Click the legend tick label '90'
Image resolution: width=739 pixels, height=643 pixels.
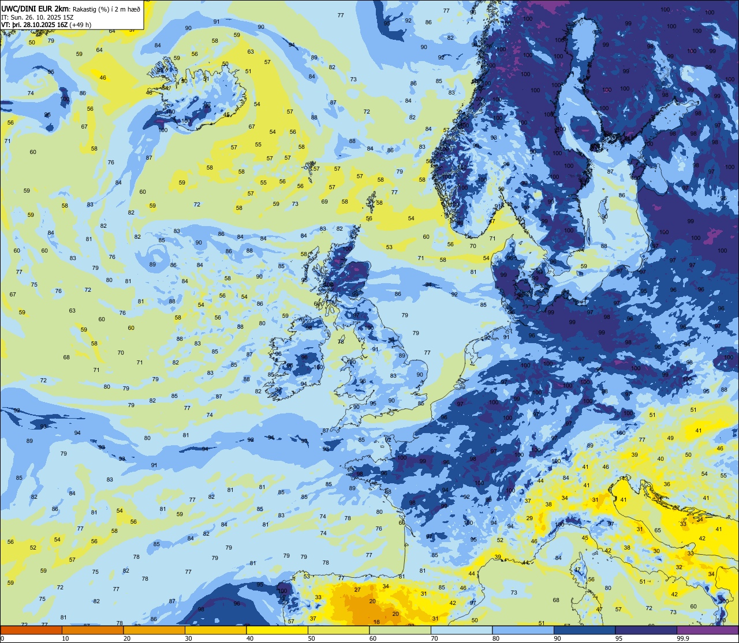[x=557, y=638]
